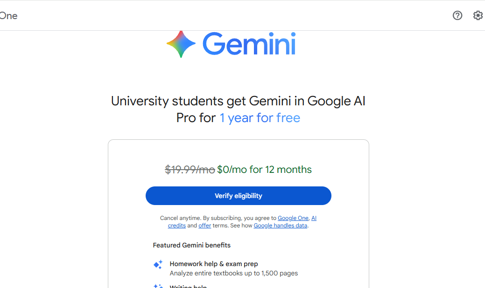Open the settings gear icon

tap(478, 15)
